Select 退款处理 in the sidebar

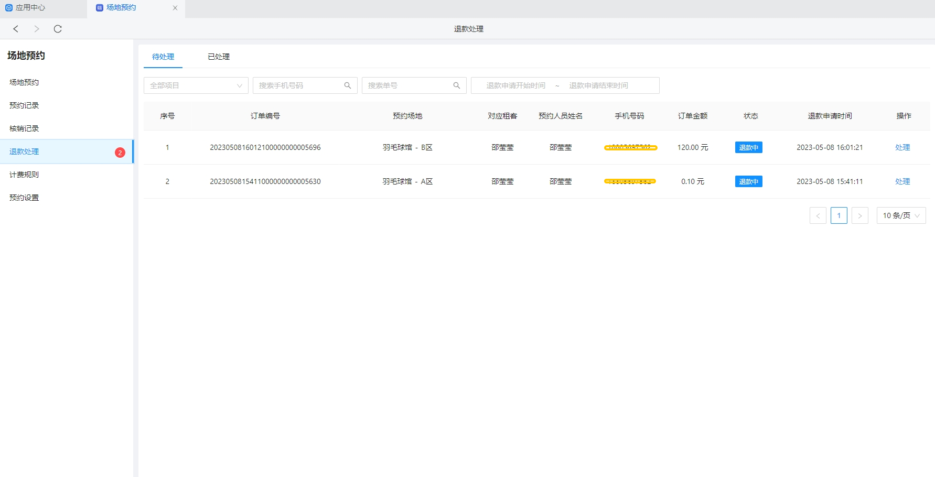(67, 151)
